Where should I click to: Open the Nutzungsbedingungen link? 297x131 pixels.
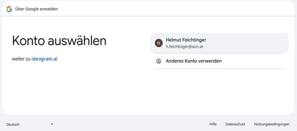pyautogui.click(x=272, y=124)
